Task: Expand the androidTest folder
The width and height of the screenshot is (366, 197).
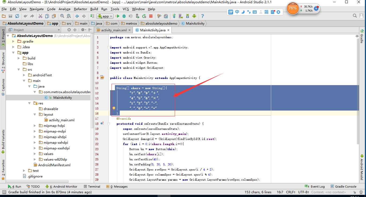Action: pos(24,75)
